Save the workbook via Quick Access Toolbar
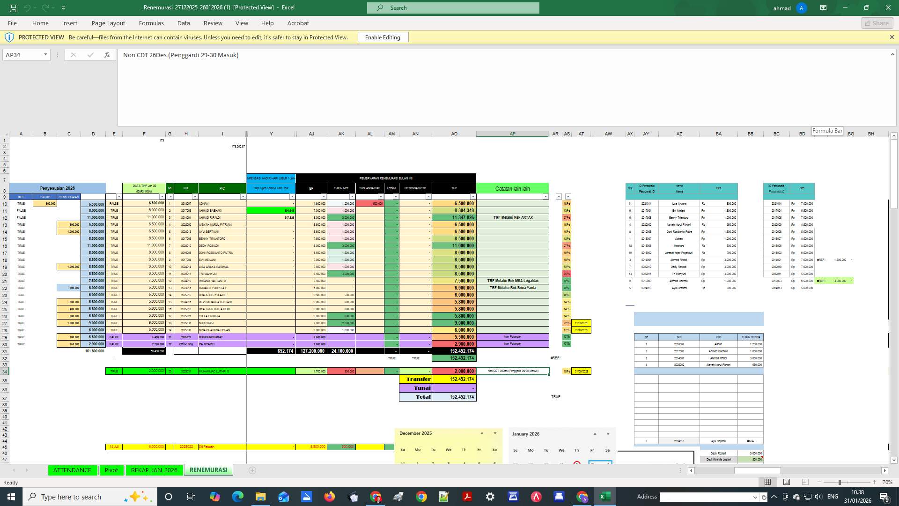Screen dimensions: 899x506 (x=14, y=7)
